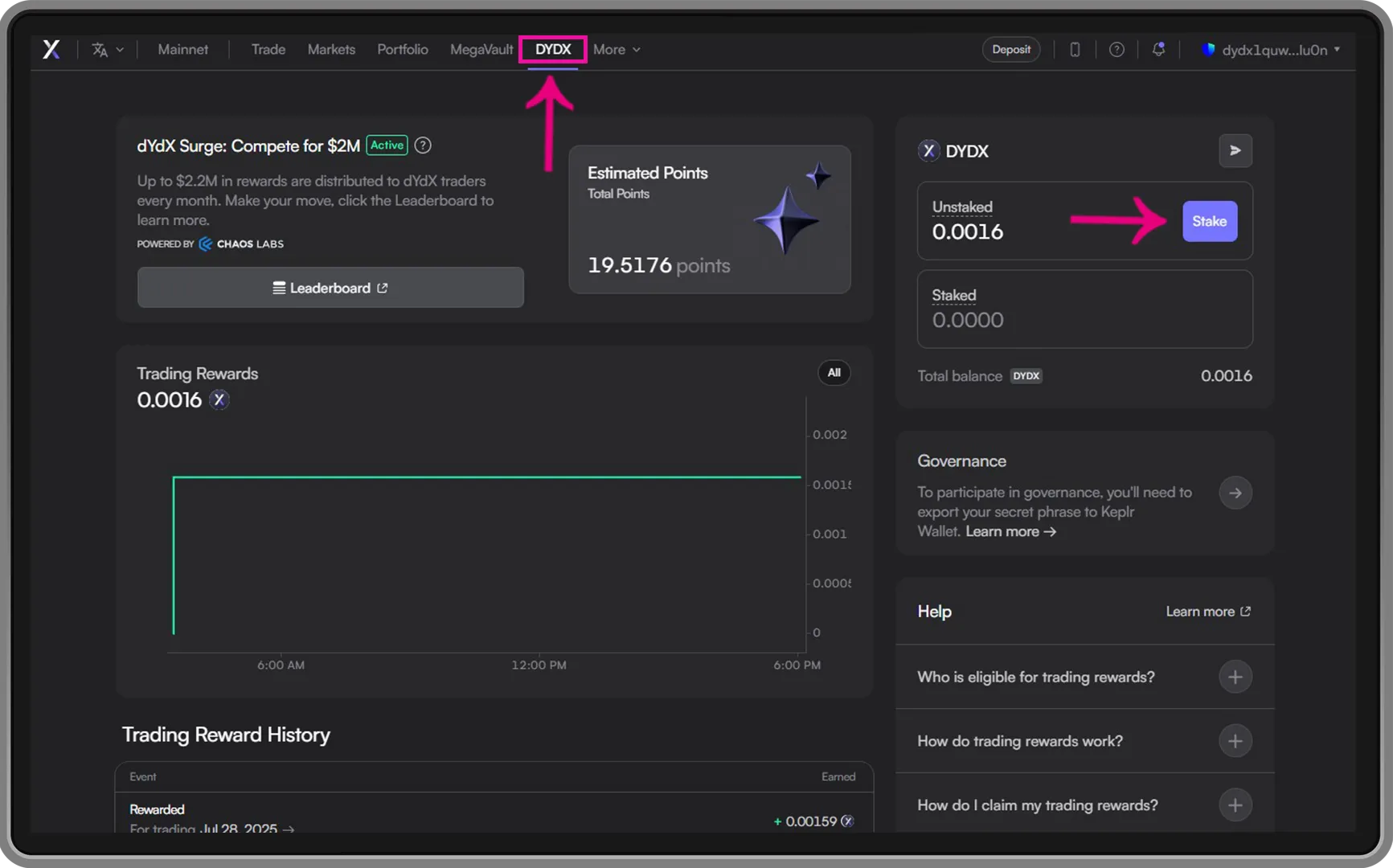This screenshot has width=1393, height=868.
Task: Click the Total balance 0.0016 value
Action: coord(1226,375)
